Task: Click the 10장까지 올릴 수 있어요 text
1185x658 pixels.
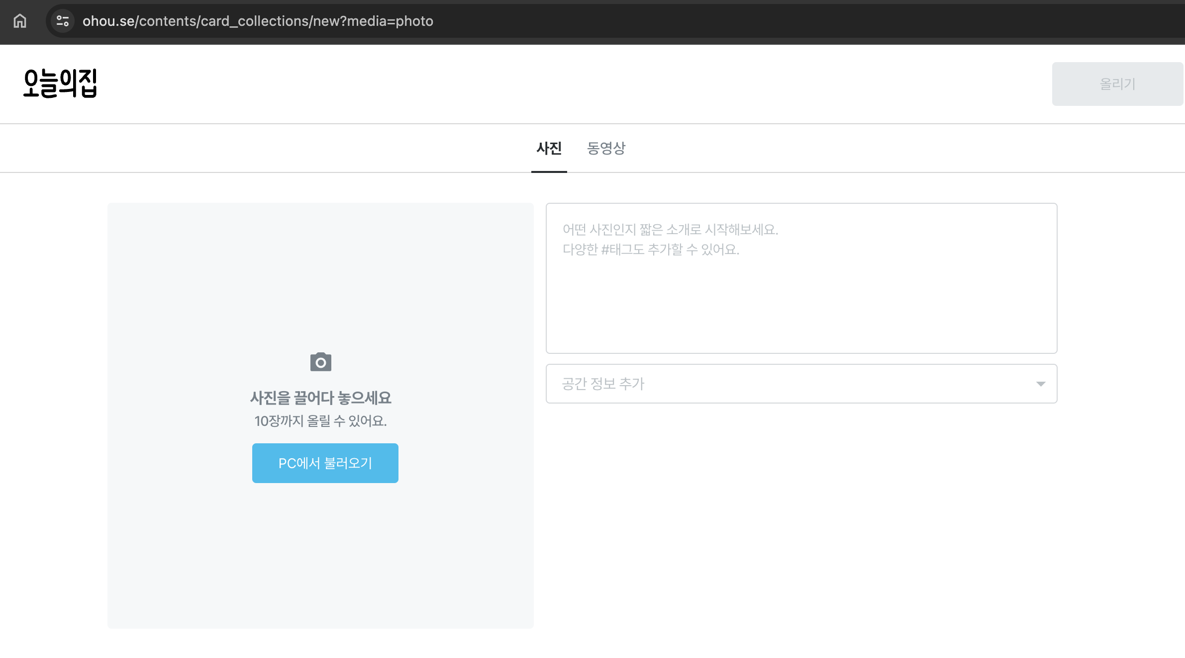Action: [x=321, y=421]
